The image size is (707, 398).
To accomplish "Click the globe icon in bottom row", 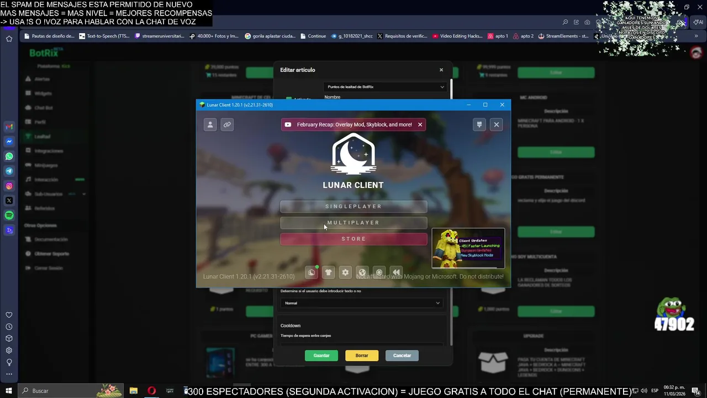I will [x=362, y=273].
